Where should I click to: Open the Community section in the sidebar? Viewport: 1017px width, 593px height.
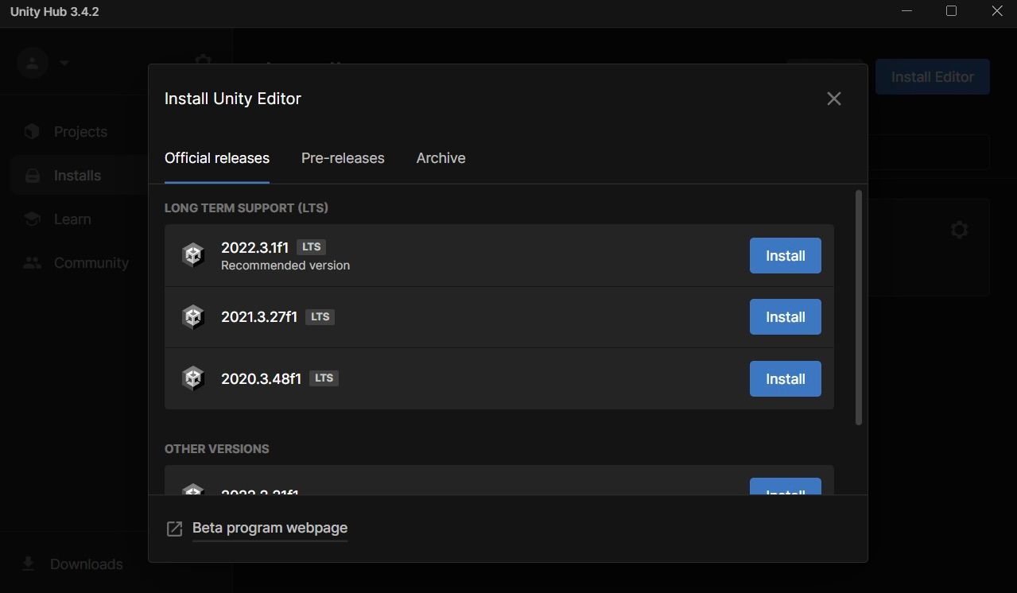(x=76, y=263)
